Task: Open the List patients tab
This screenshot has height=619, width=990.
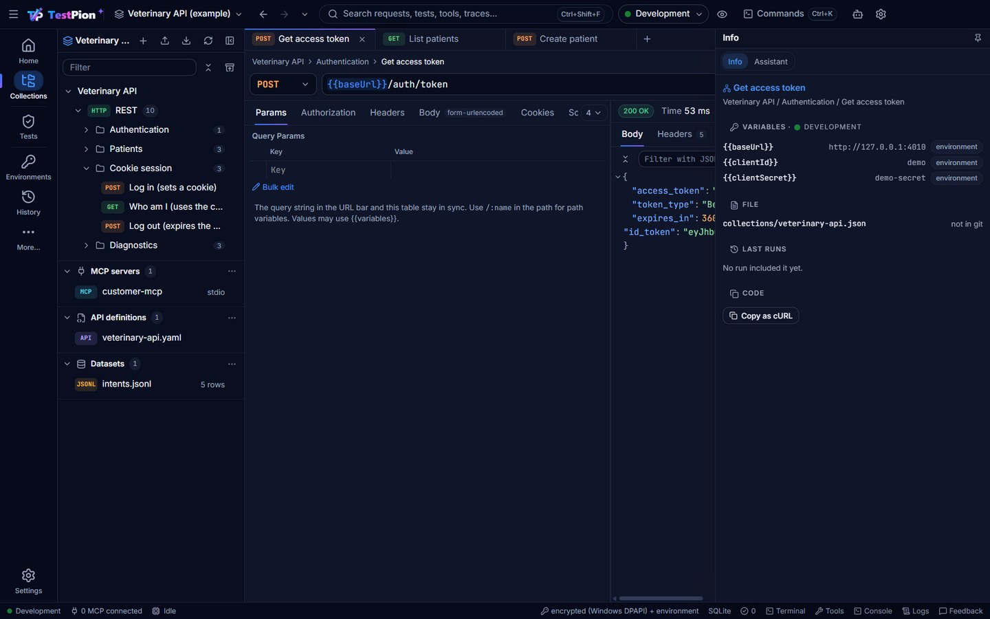Action: click(440, 39)
